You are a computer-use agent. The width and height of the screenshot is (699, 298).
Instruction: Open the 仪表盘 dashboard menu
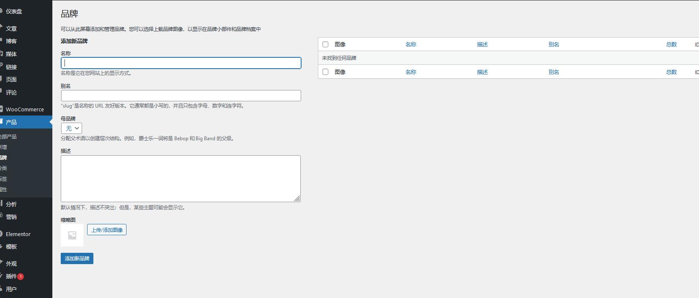pyautogui.click(x=14, y=11)
